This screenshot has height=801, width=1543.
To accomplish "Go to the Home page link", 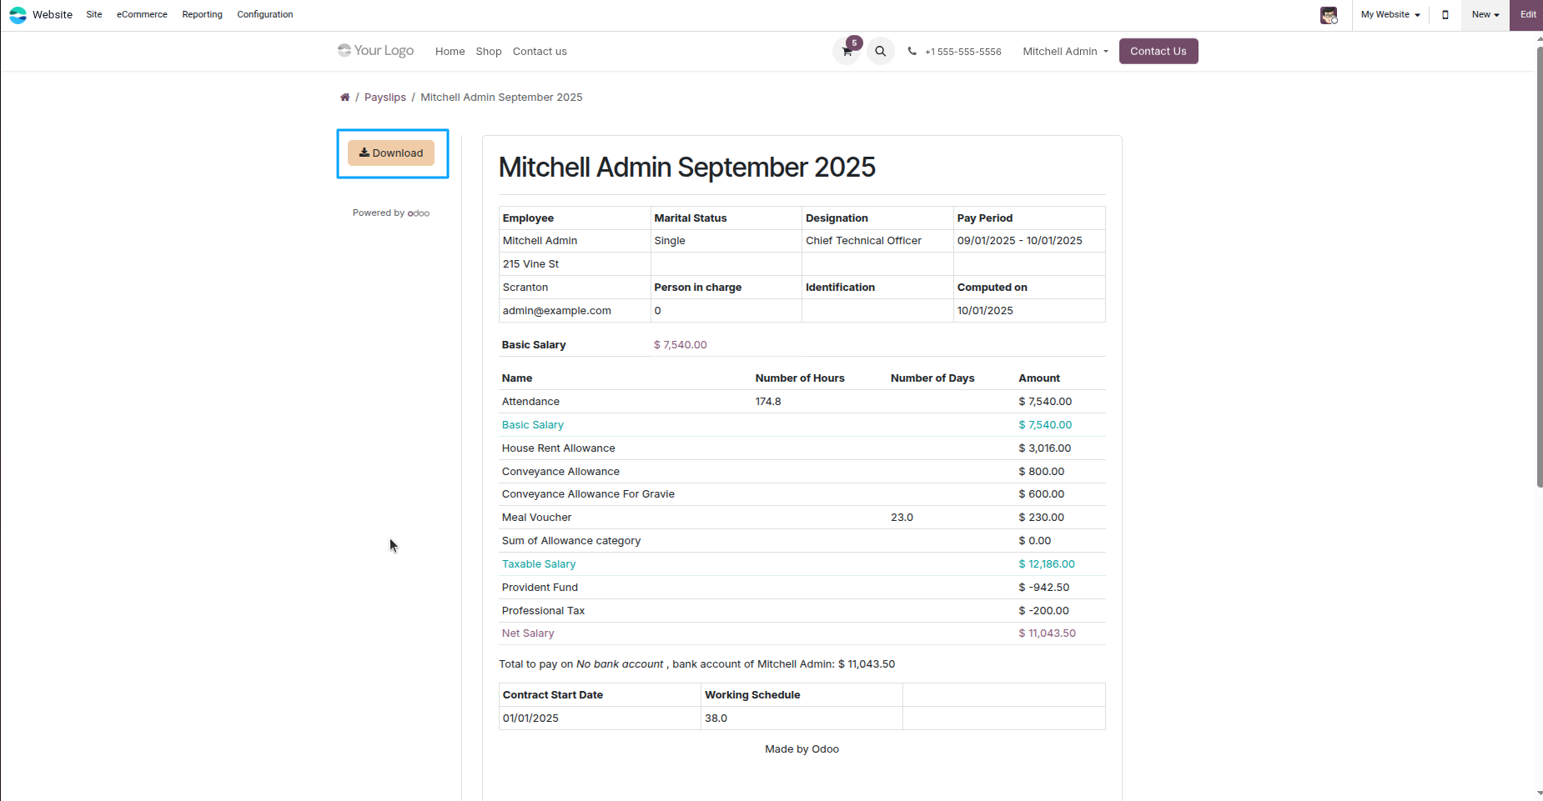I will pos(450,52).
